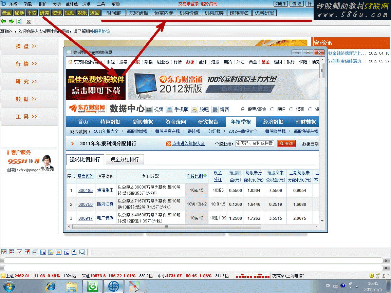This screenshot has height=293, width=391.
Task: Click the vertical scrollbar down arrow in dialog
Action: [322, 221]
